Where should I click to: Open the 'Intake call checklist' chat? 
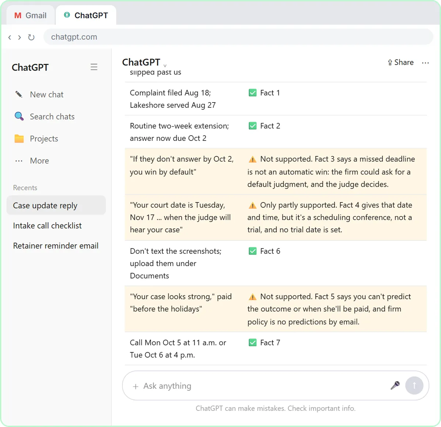coord(56,226)
